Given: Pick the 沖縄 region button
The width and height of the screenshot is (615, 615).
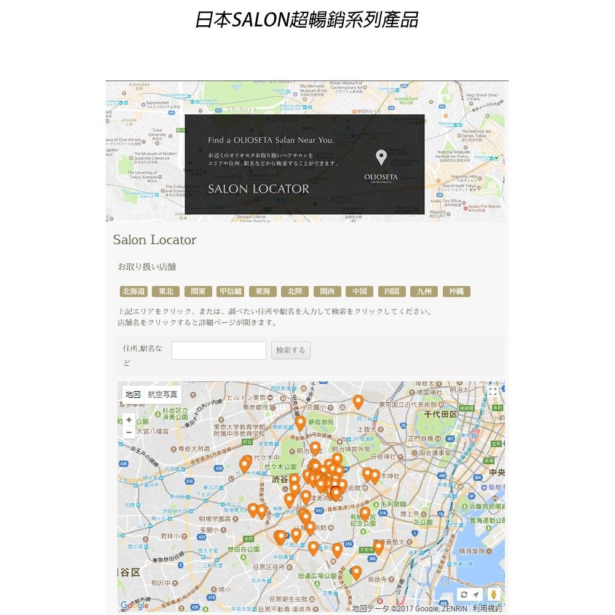Looking at the screenshot, I should click(456, 292).
